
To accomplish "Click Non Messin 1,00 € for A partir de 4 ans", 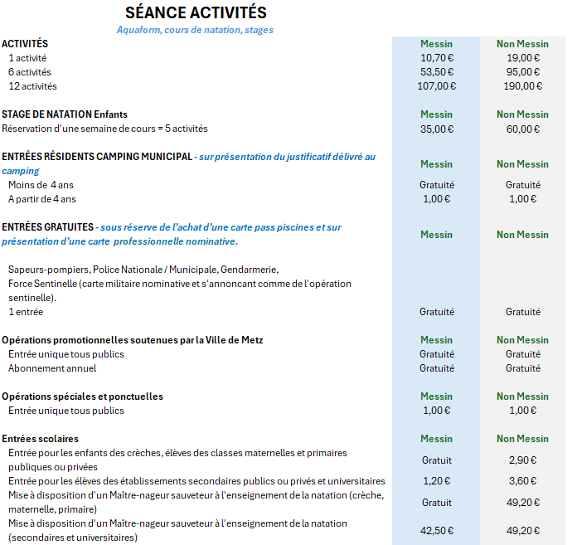I will (x=523, y=199).
